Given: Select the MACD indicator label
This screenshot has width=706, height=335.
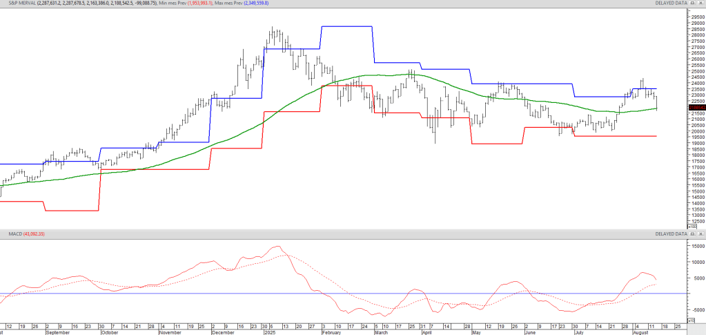Looking at the screenshot, I should point(15,234).
